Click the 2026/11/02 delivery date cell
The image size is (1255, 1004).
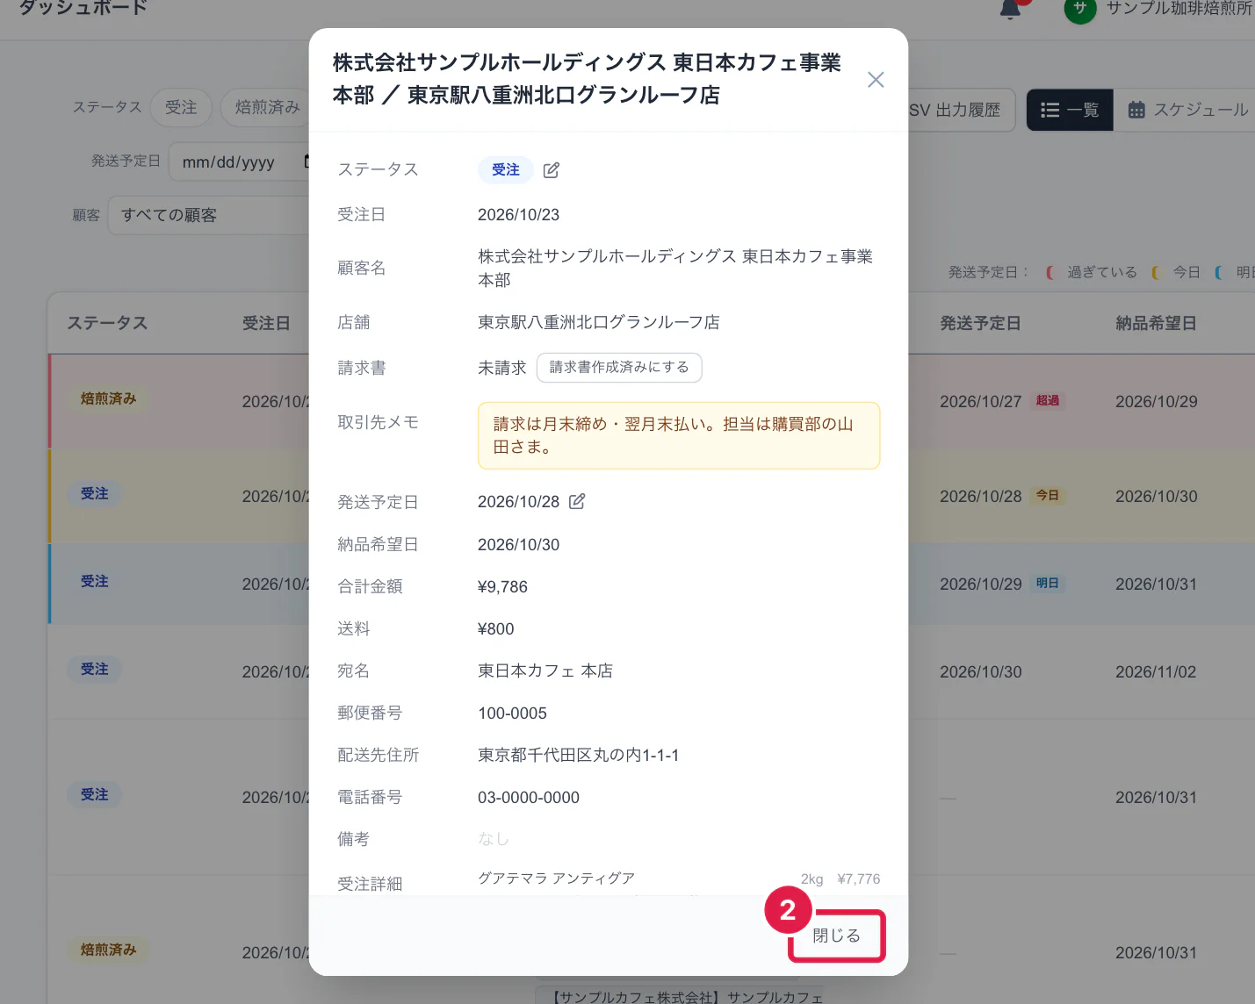[x=1156, y=672]
